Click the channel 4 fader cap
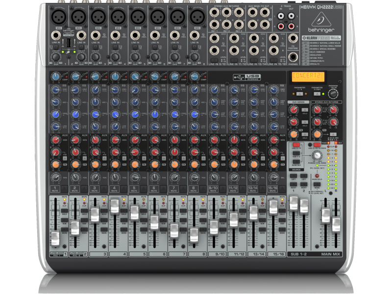Viewport: 392px width, 294px height. pyautogui.click(x=115, y=206)
